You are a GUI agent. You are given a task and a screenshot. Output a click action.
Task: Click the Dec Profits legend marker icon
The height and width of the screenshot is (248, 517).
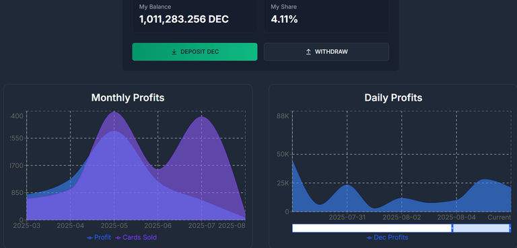click(x=370, y=238)
